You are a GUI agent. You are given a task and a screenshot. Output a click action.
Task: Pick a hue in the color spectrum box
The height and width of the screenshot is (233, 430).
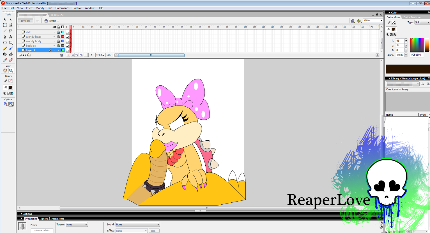click(x=417, y=45)
